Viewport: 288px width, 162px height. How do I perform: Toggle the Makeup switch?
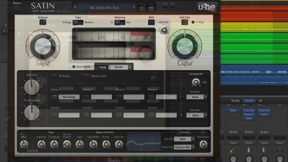(43, 22)
